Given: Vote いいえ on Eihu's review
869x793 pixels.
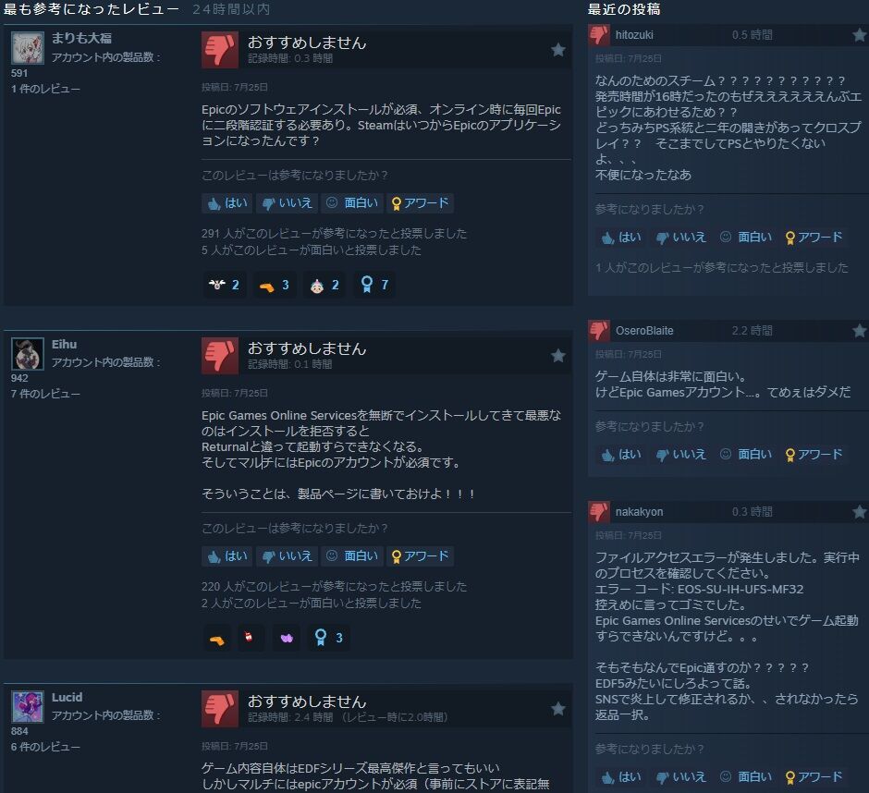Looking at the screenshot, I should pos(288,556).
